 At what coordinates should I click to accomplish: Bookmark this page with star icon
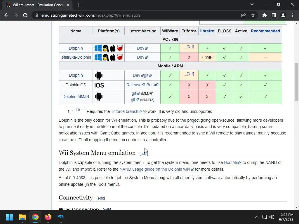tap(253, 15)
